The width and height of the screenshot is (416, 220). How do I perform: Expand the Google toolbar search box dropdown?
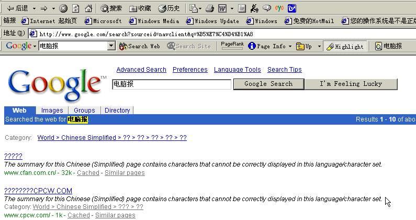pos(111,46)
